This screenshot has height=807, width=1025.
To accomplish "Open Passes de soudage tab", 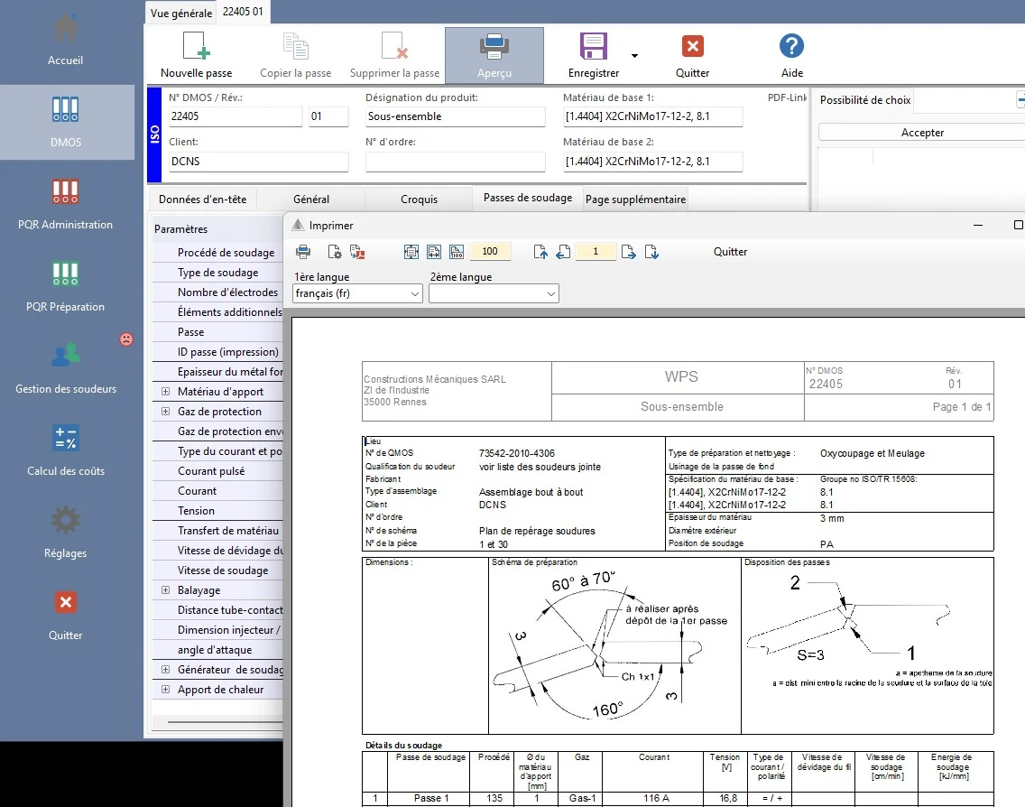I will point(528,198).
